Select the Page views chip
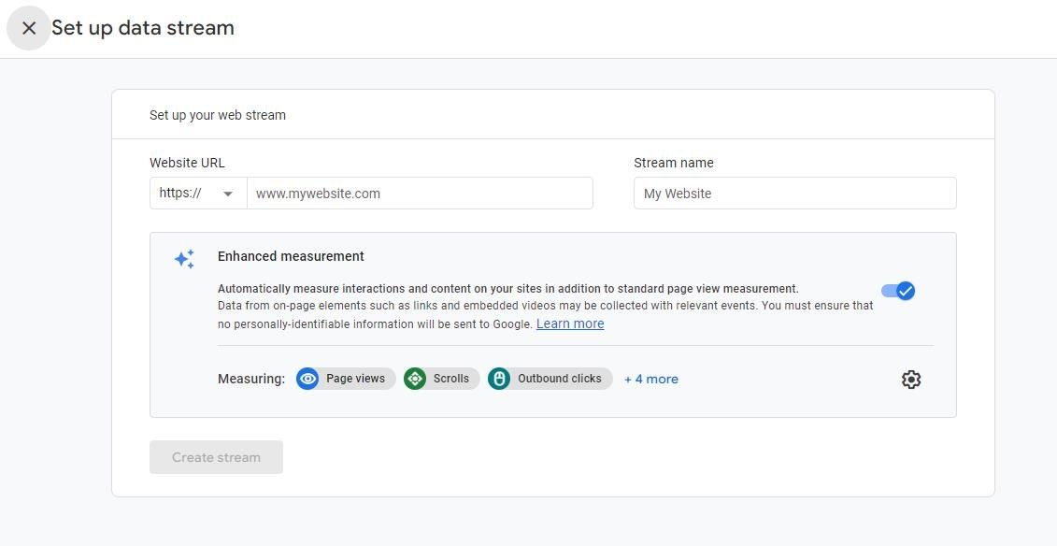The width and height of the screenshot is (1057, 546). 345,379
